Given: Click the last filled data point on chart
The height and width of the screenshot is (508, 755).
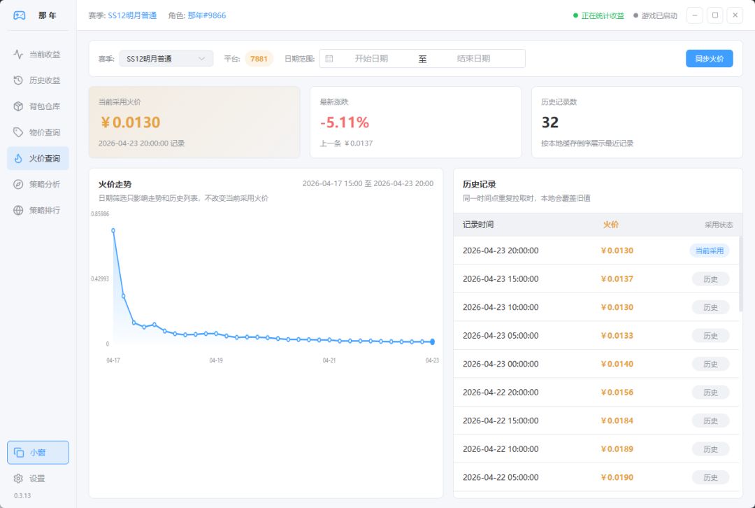Looking at the screenshot, I should pos(433,341).
